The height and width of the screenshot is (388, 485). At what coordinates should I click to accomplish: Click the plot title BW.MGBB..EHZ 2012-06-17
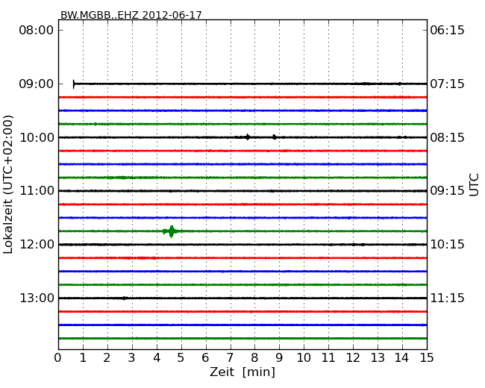(131, 15)
